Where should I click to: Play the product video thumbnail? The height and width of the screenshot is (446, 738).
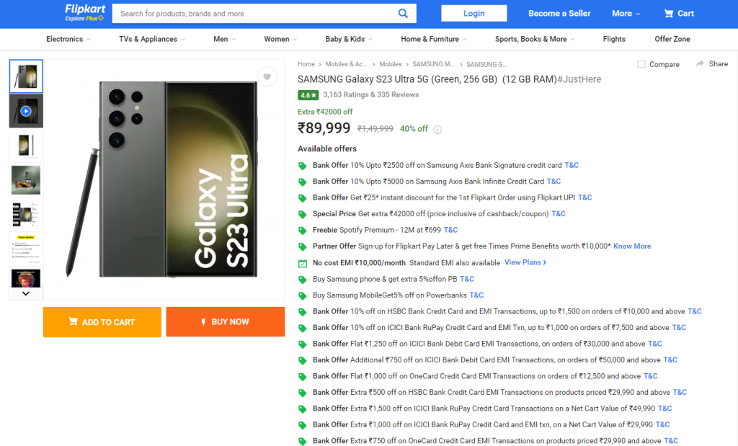click(x=26, y=110)
